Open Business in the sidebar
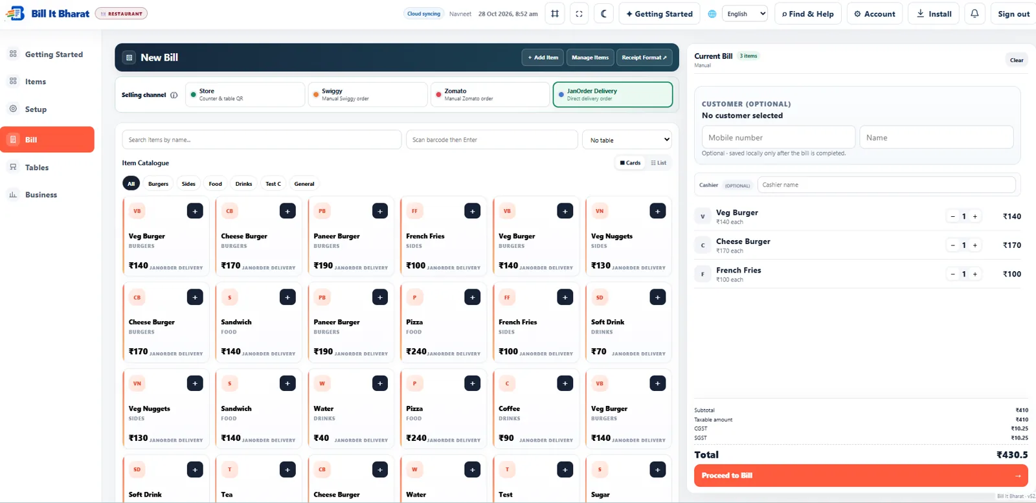Viewport: 1036px width, 503px height. 47,195
